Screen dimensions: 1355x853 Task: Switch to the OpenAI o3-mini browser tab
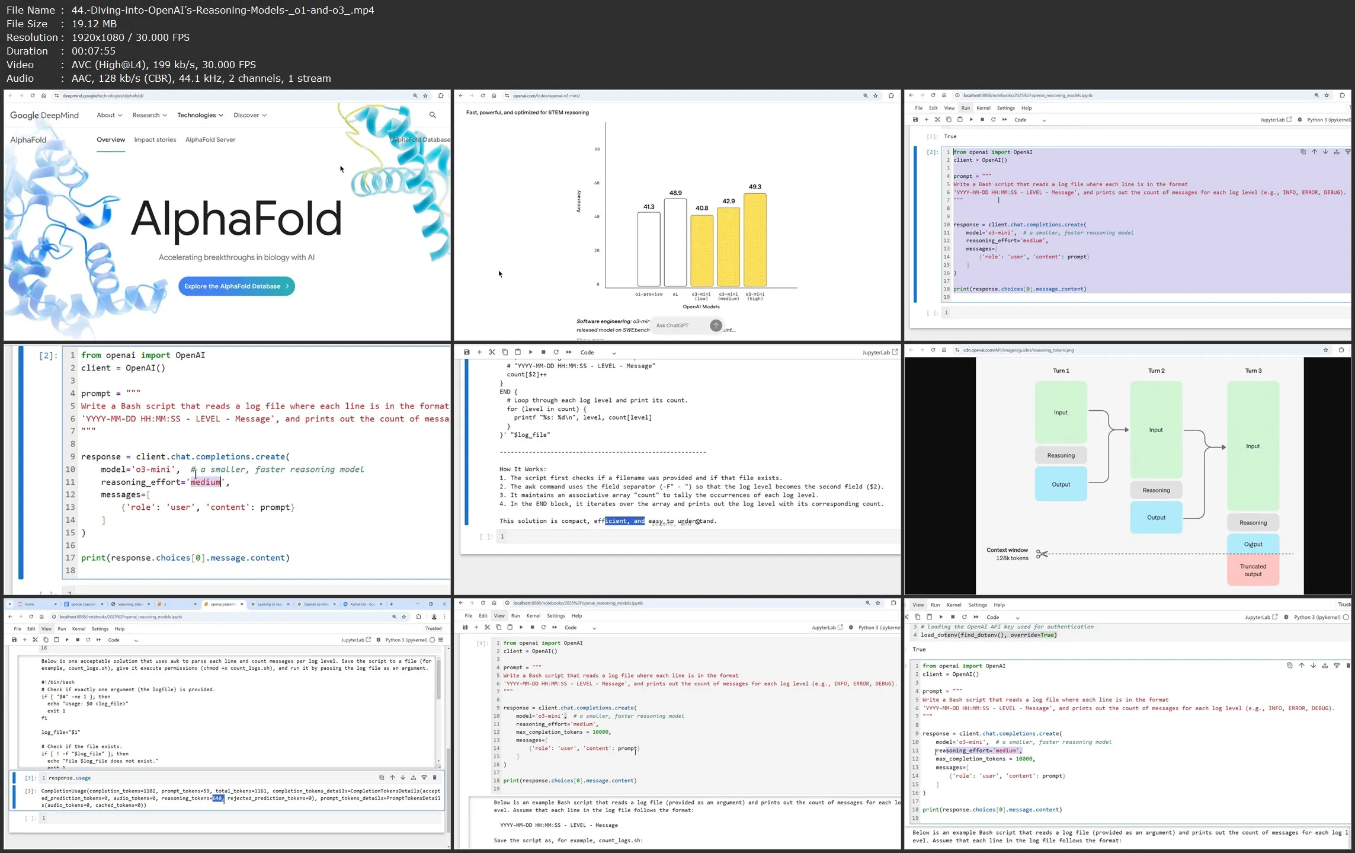tap(316, 604)
